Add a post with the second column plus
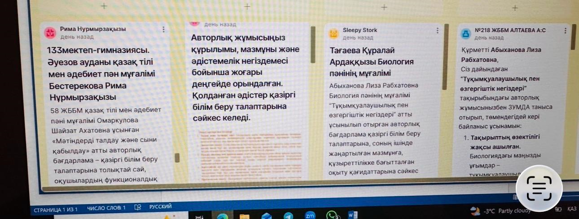 [246, 6]
